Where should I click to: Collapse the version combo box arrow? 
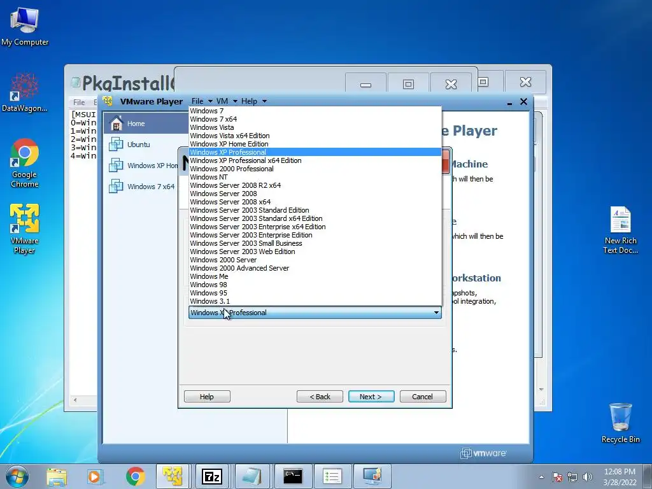coord(436,313)
